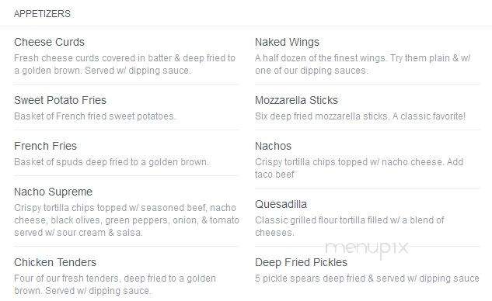Click the Chicken Tenders description text
The width and height of the screenshot is (492, 301).
pos(115,285)
